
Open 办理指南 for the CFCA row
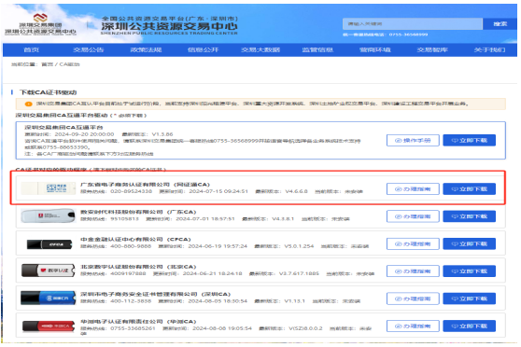pos(413,244)
